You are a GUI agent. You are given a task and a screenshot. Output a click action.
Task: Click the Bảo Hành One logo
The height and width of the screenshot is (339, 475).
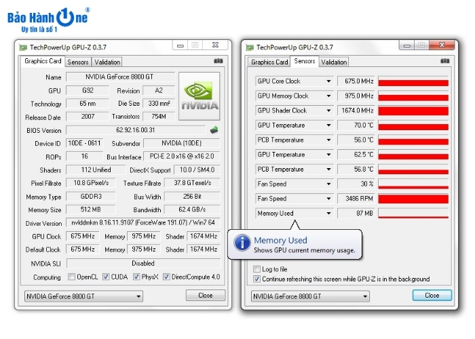pyautogui.click(x=48, y=20)
